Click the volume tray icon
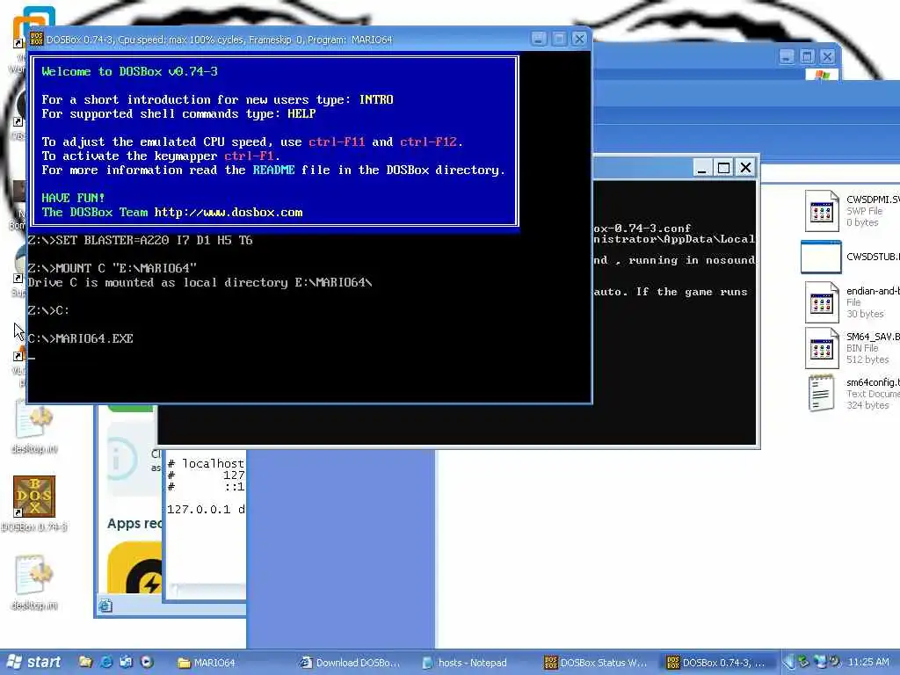Screen dimensions: 900x675 834,662
